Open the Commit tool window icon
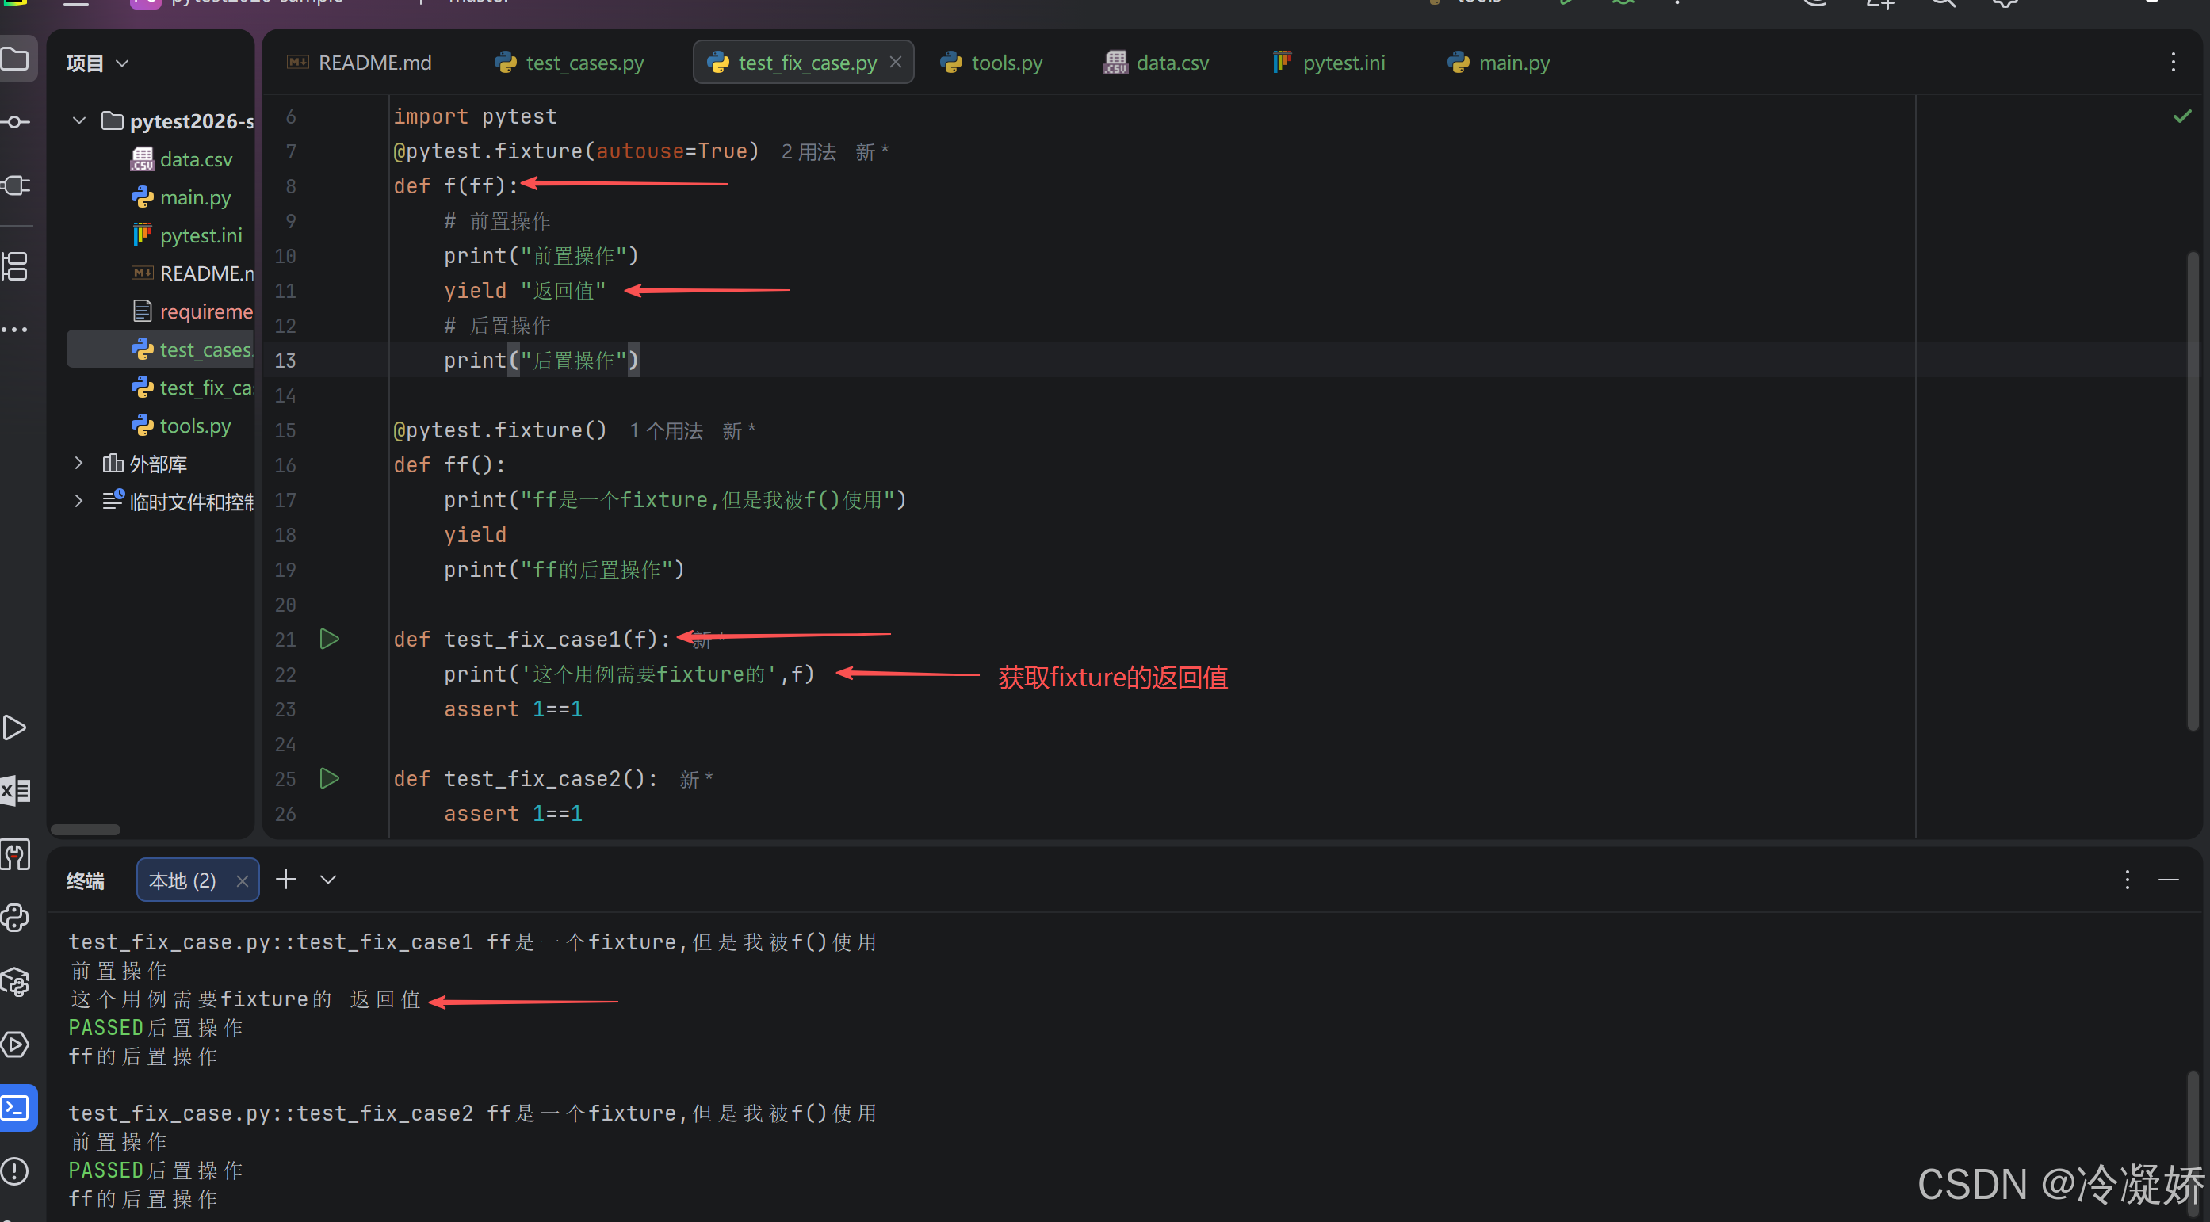Image resolution: width=2210 pixels, height=1222 pixels. point(15,122)
